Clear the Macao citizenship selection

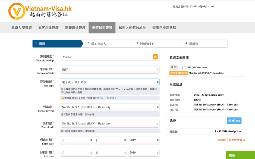click(x=155, y=57)
